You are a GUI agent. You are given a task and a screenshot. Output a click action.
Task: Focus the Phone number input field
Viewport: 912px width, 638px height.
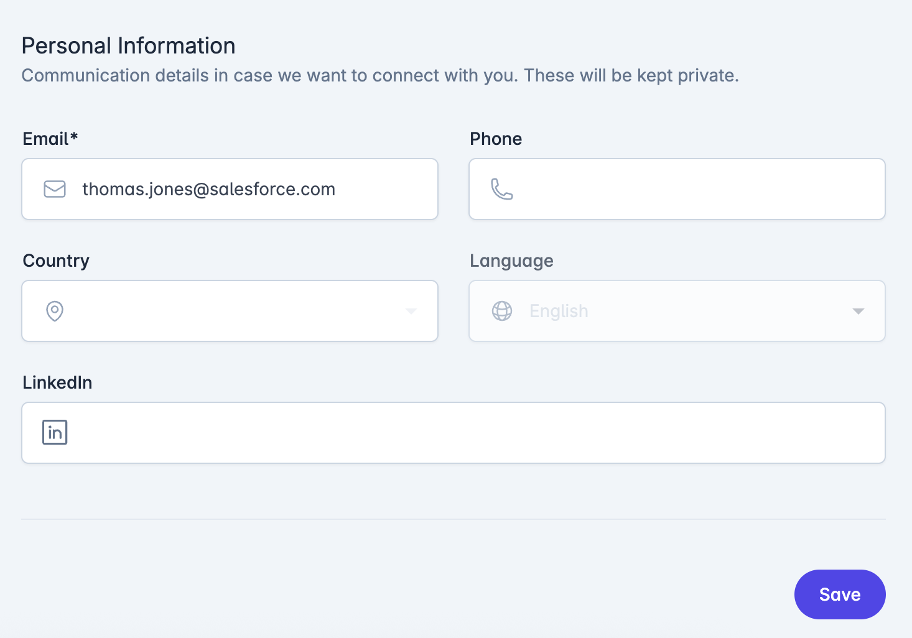tap(677, 189)
